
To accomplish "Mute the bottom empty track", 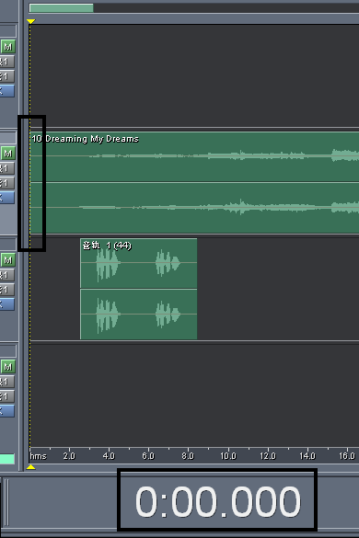I will click(x=8, y=367).
